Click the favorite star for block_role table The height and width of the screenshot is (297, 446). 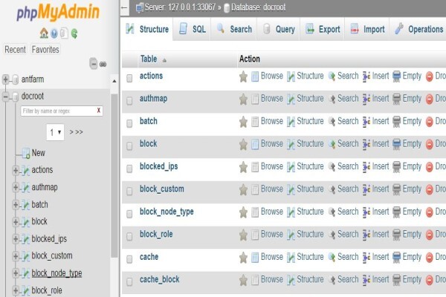click(x=243, y=235)
